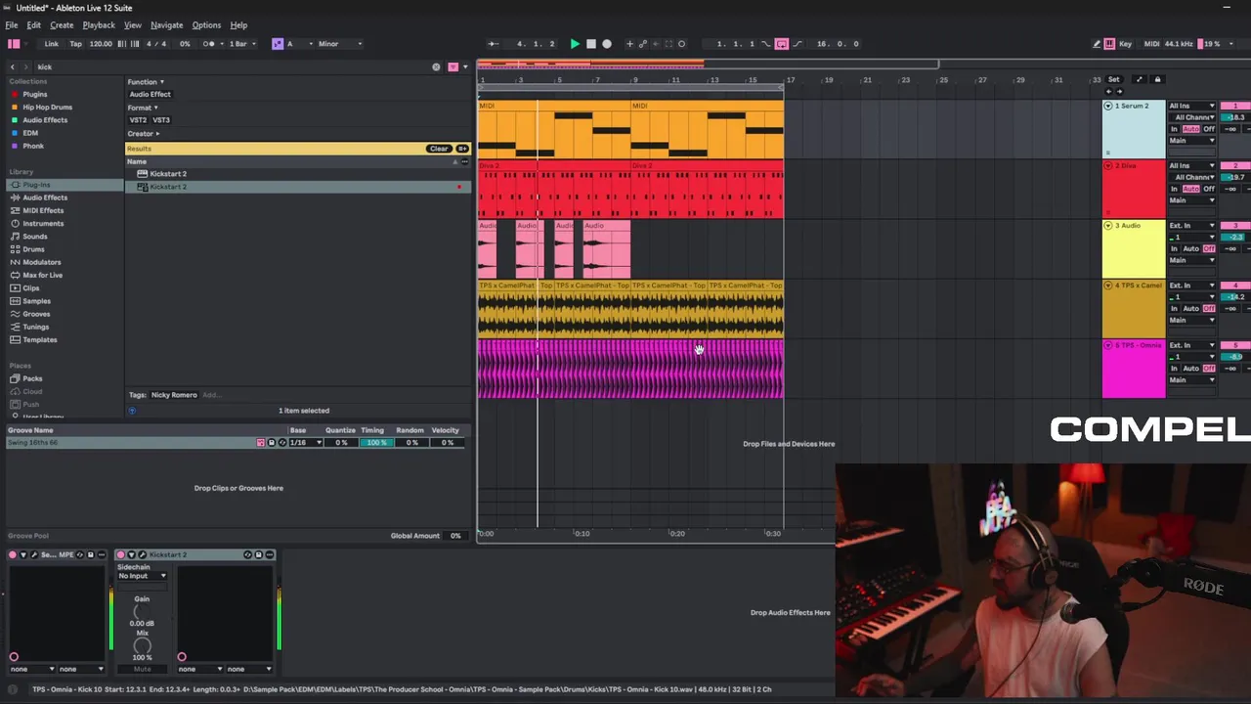
Task: Click the Arrangement Record button
Action: click(607, 44)
